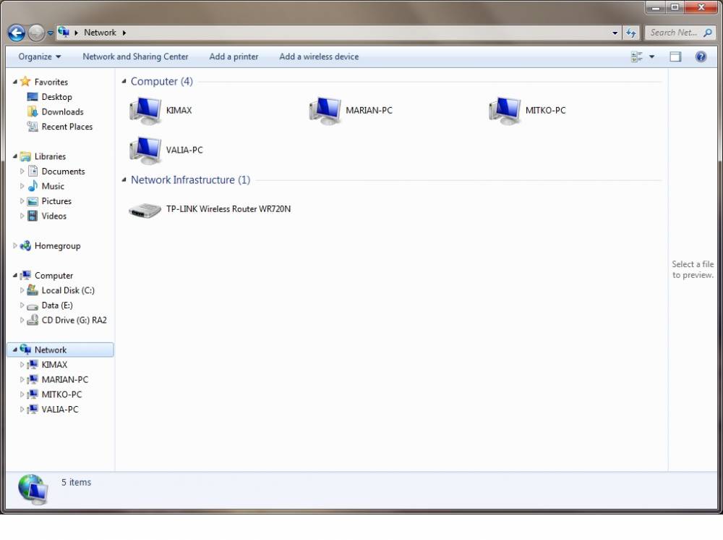
Task: Expand the VALIA-PC sidebar node
Action: (22, 410)
